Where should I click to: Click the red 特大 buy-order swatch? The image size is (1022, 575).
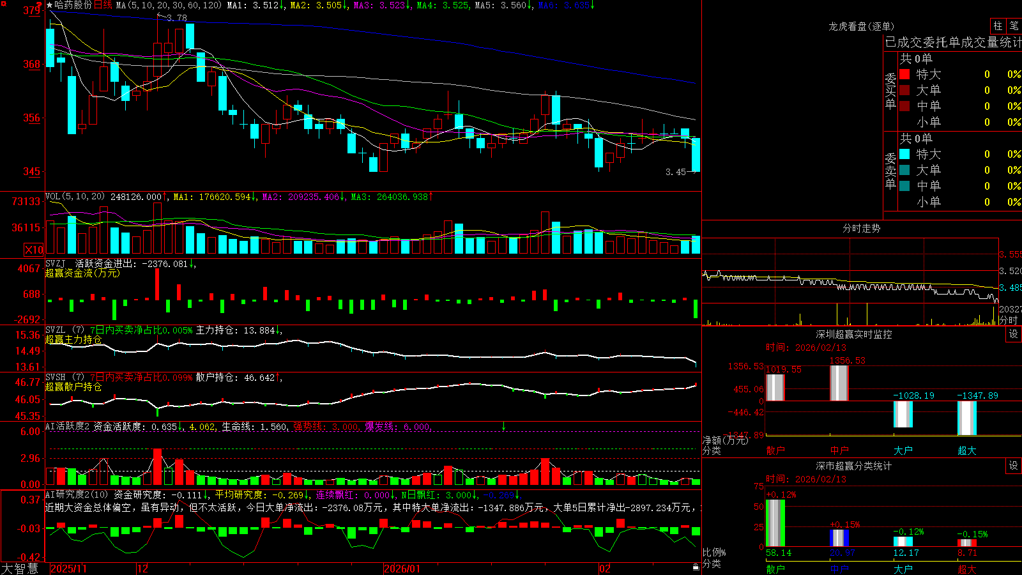[x=904, y=74]
